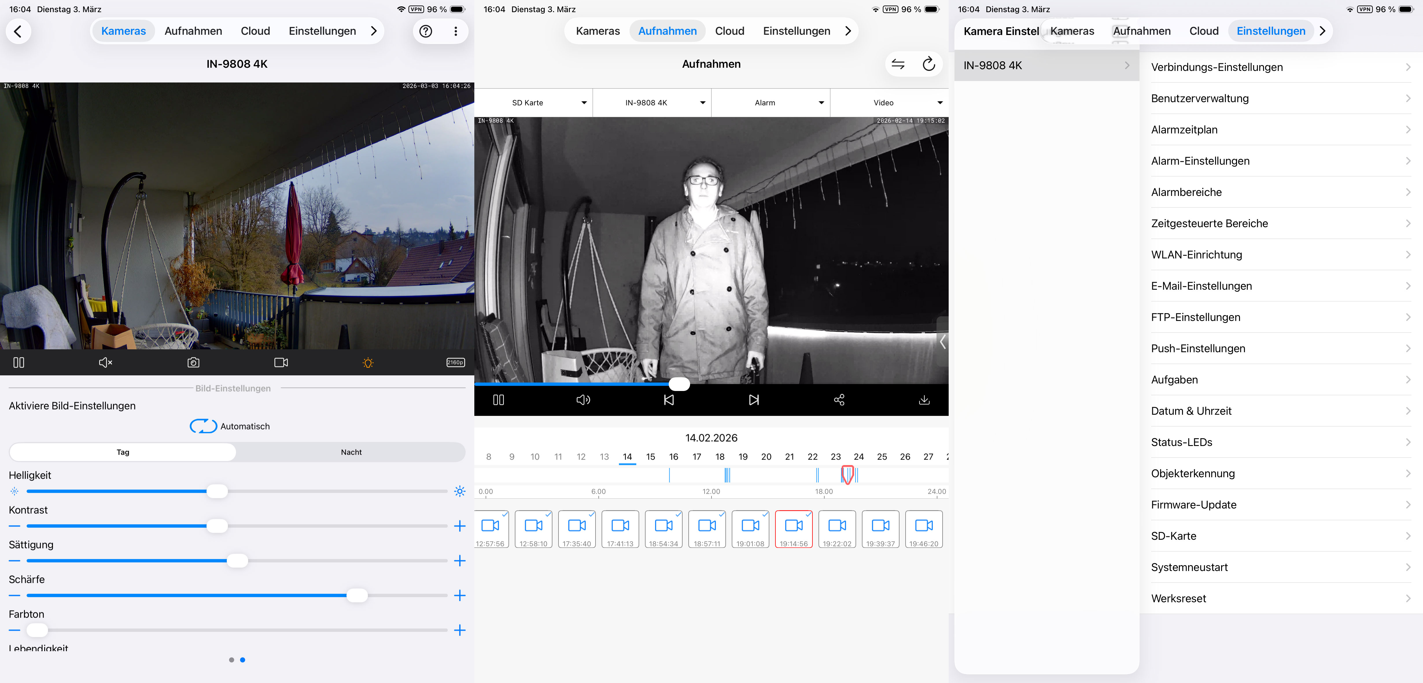
Task: Take a snapshot with the camera icon
Action: coord(193,363)
